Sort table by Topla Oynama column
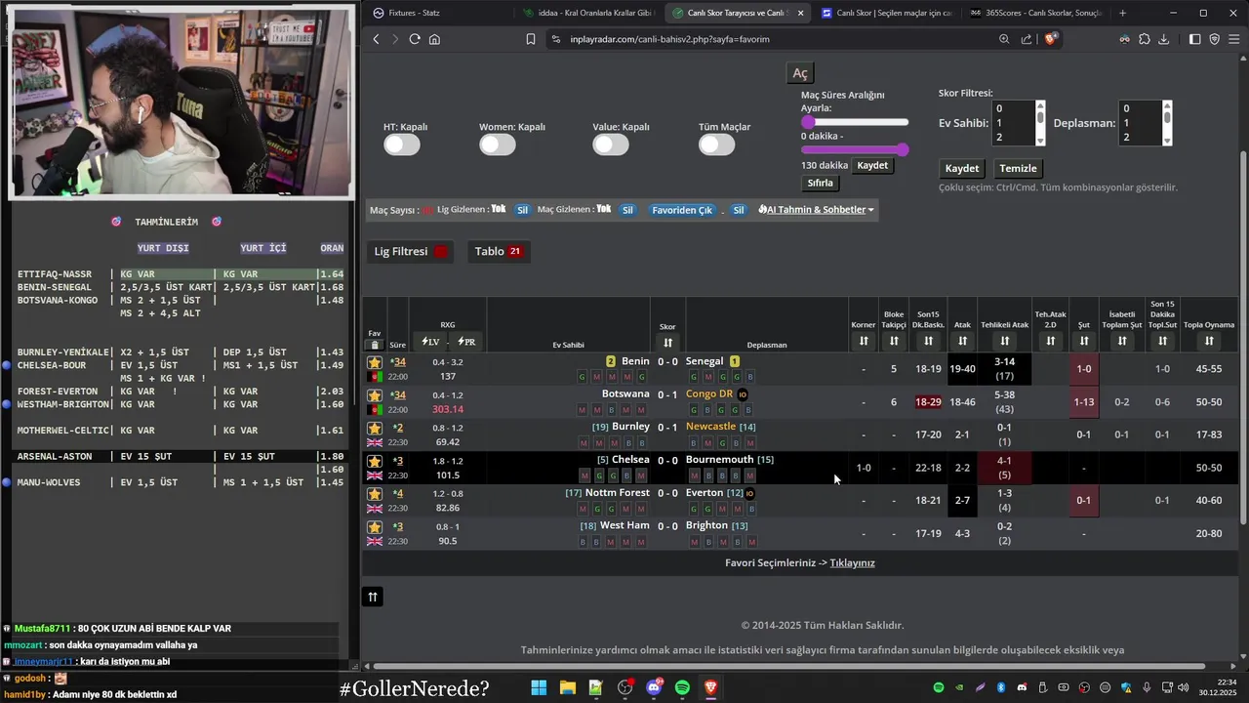Screen dimensions: 1249x703 pos(1209,341)
